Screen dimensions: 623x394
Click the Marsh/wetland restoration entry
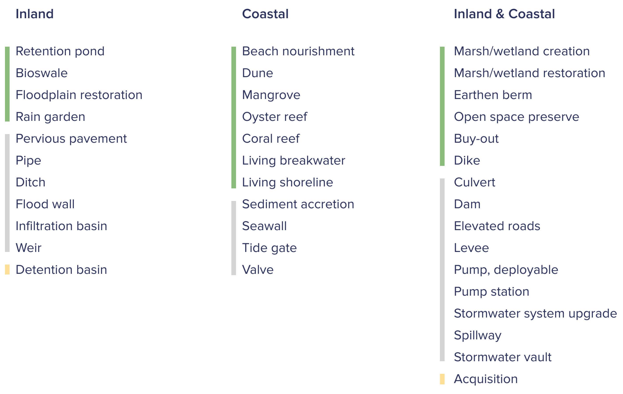529,73
